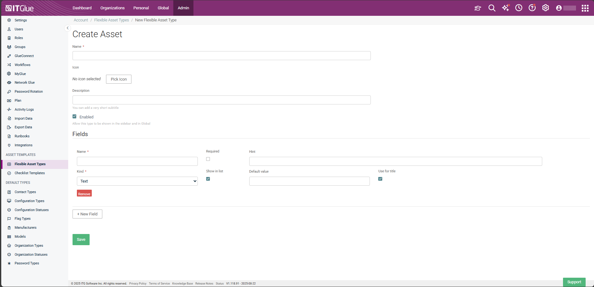The height and width of the screenshot is (287, 594).
Task: Open the learning center graduation cap icon
Action: [x=478, y=8]
